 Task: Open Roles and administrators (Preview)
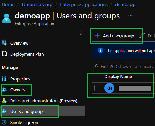(44, 101)
